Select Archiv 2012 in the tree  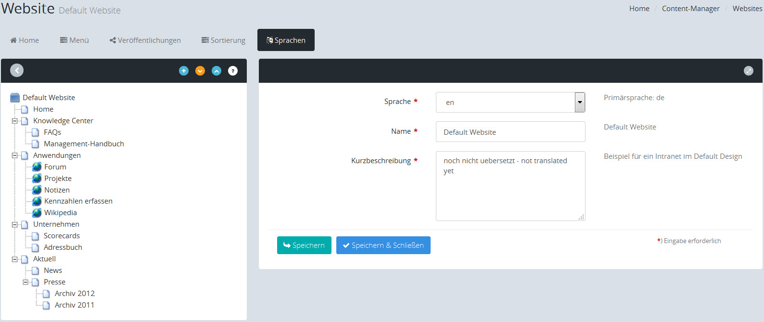pos(75,294)
